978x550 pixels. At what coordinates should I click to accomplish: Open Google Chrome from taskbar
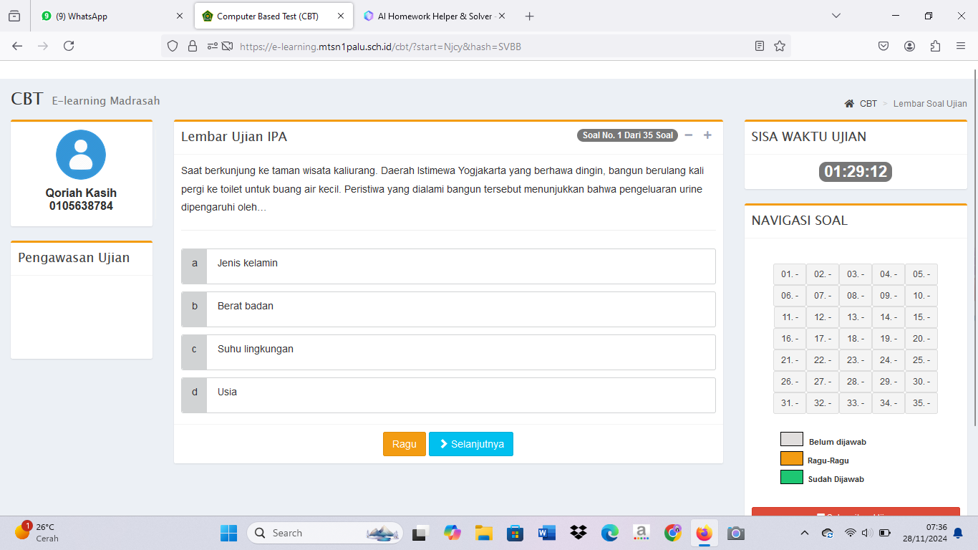(x=673, y=533)
